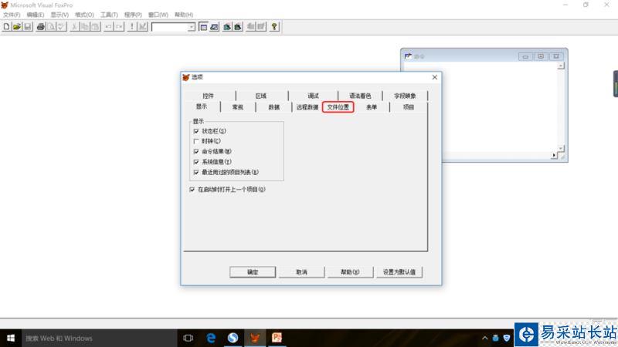Click the 设置为默认值 button

click(x=399, y=272)
